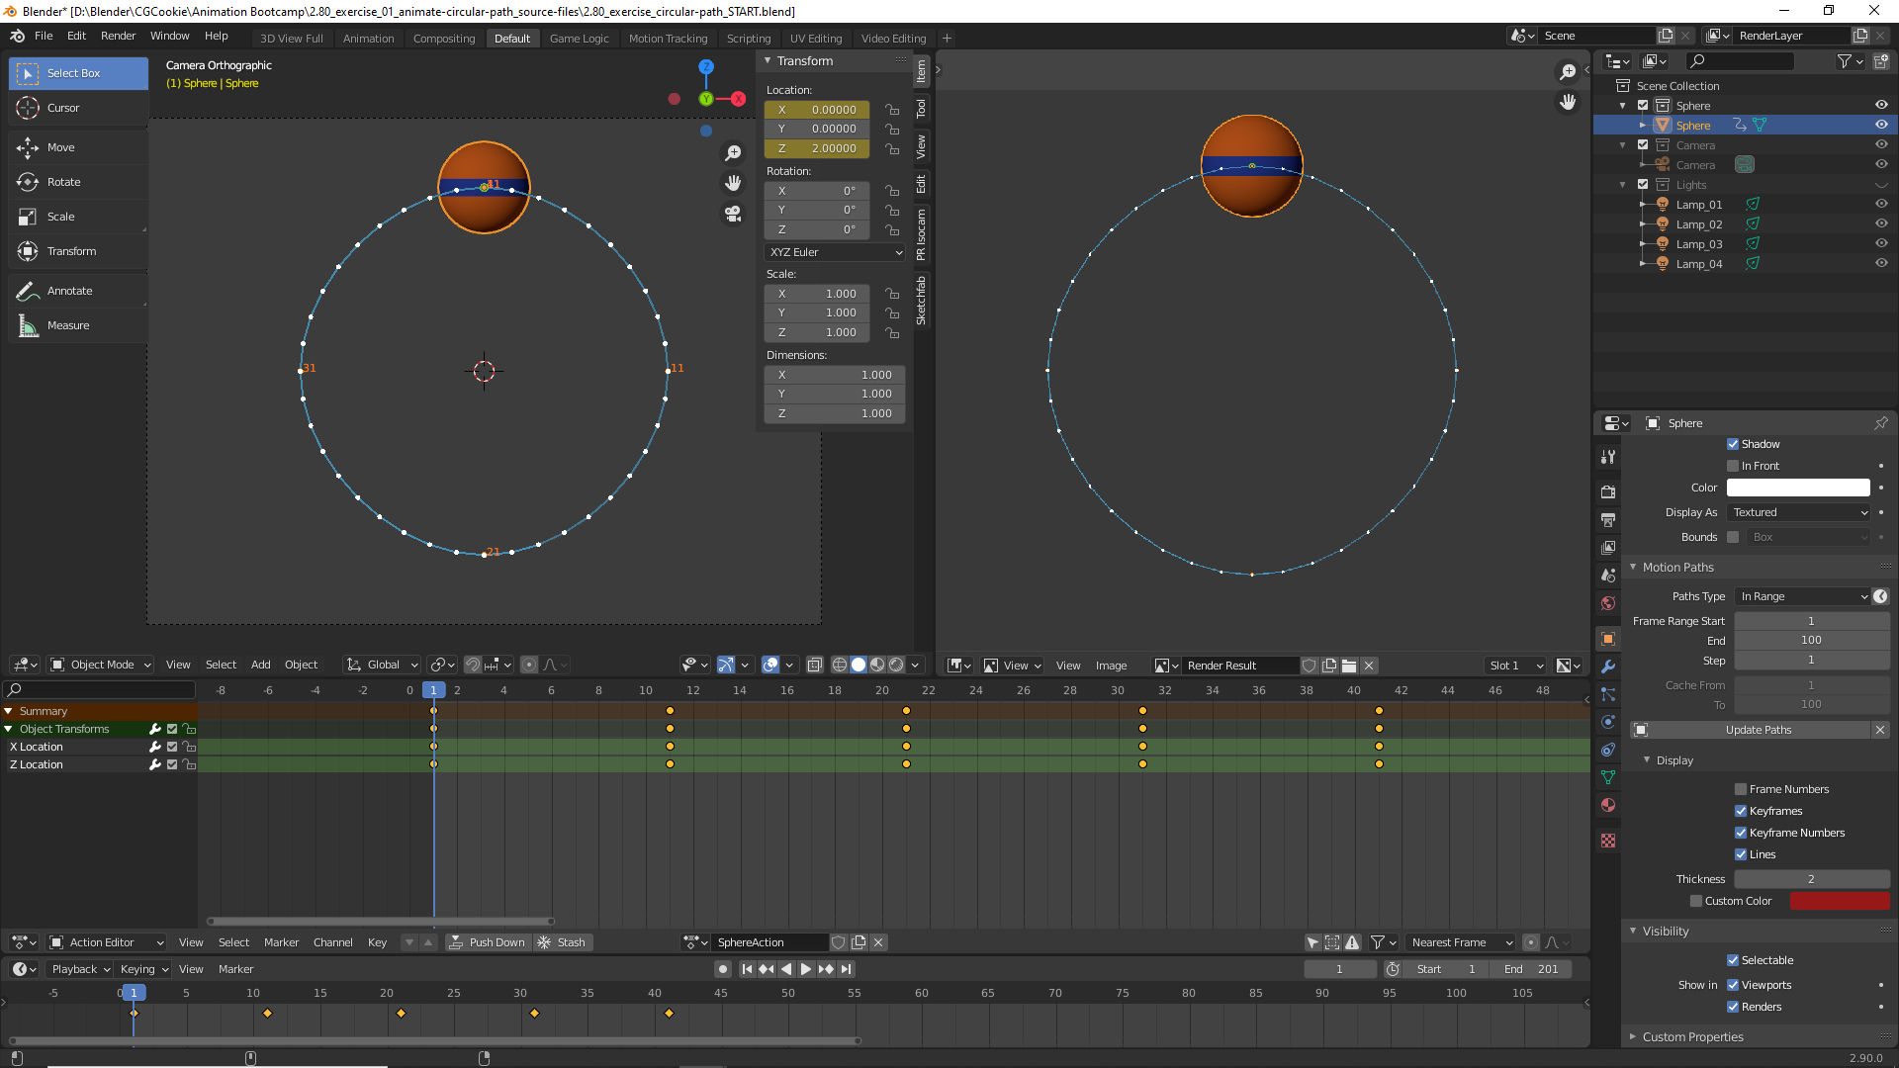Open the Render properties tab

pos(1607,491)
